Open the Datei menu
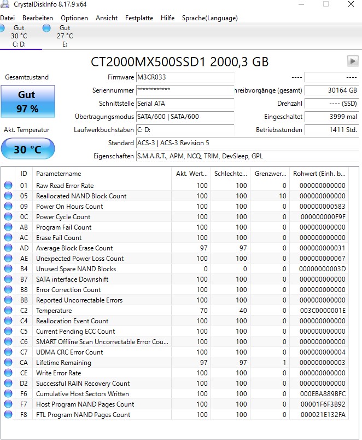 pyautogui.click(x=7, y=18)
